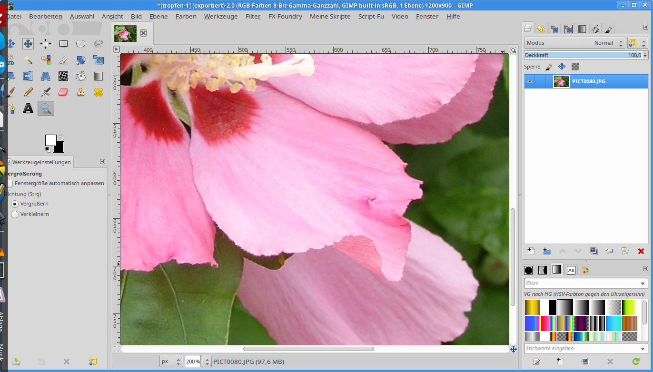Hide the PICT0080.JPG layer via the eye icon

[x=529, y=81]
